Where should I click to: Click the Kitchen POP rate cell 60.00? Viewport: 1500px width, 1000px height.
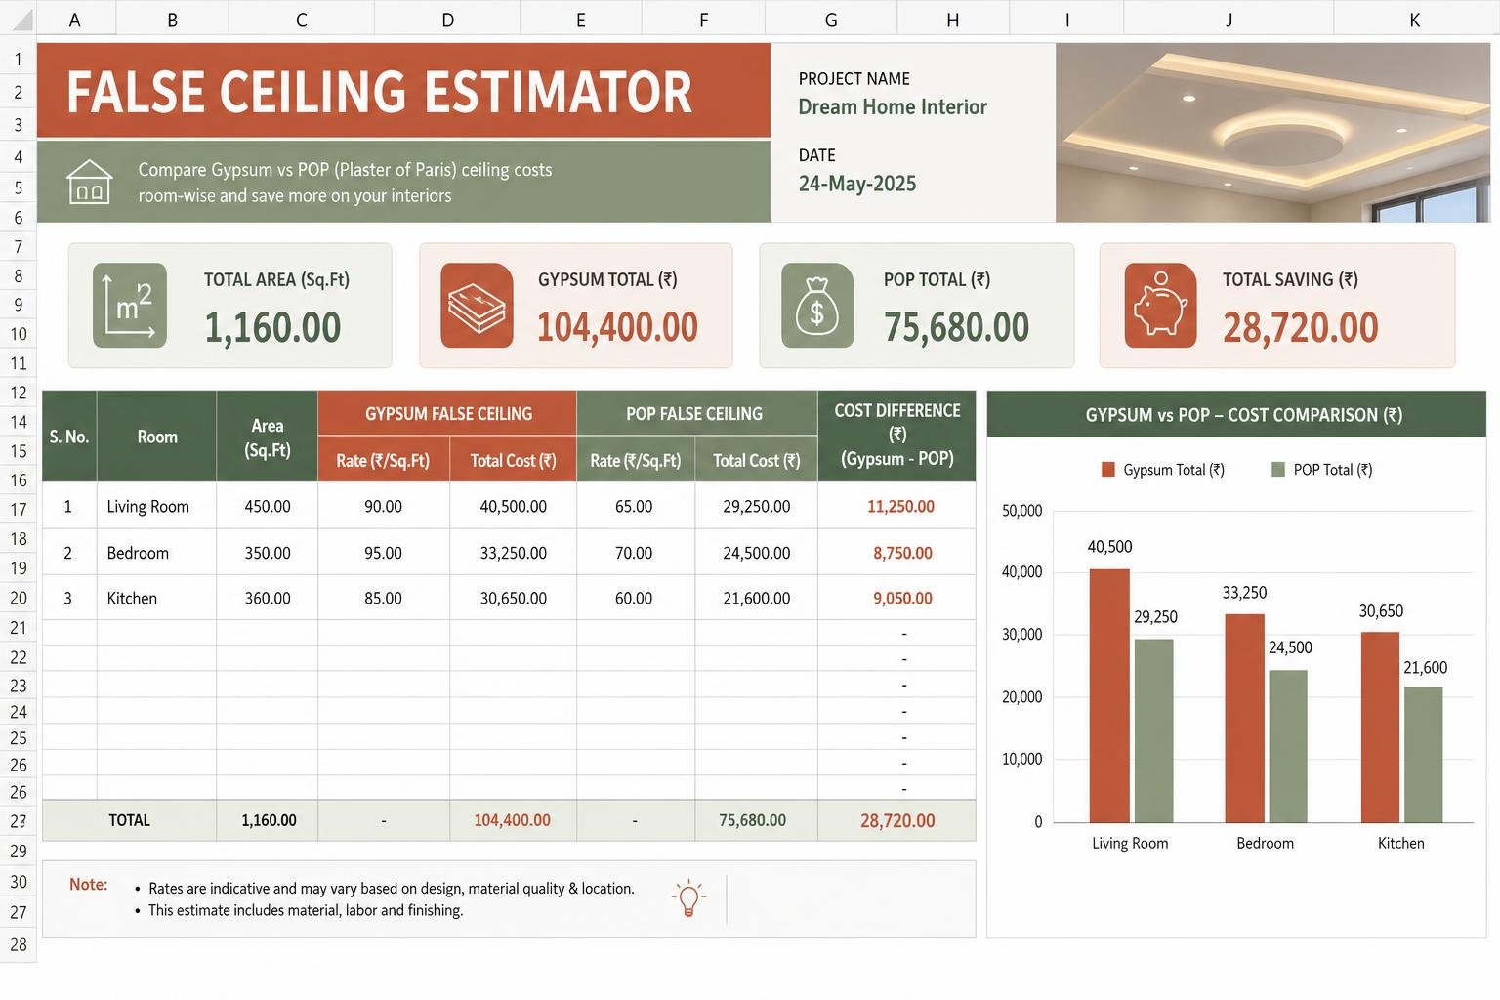coord(634,598)
